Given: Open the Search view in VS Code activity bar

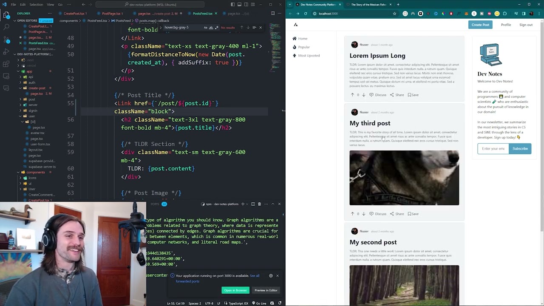Looking at the screenshot, I should click(x=6, y=27).
